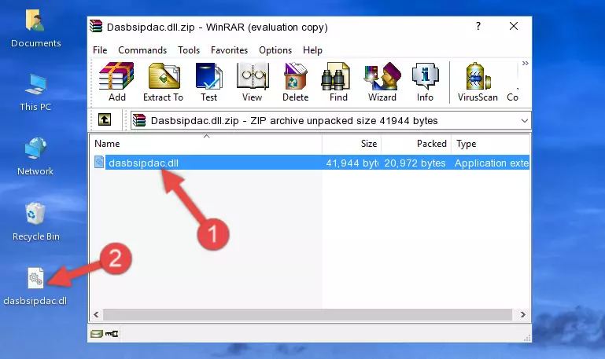Click the title bar help question mark
The width and height of the screenshot is (605, 359).
(478, 26)
